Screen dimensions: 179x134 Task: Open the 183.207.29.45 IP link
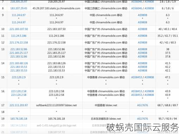(x=19, y=8)
